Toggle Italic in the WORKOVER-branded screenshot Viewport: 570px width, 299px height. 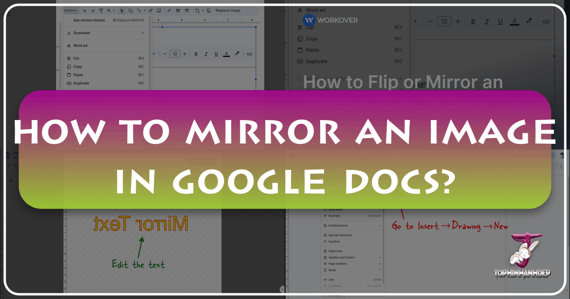(x=486, y=22)
